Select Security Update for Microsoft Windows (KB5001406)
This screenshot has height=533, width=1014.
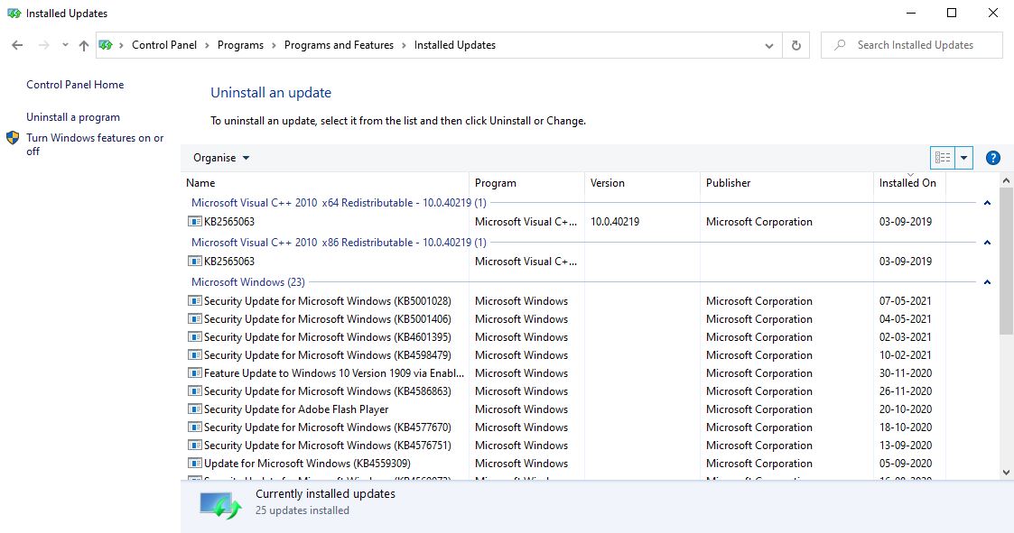click(327, 319)
